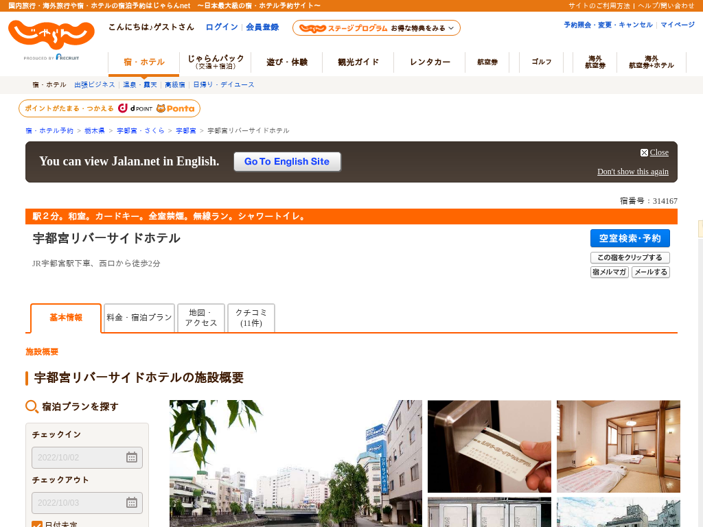Open the 宿・ホテル main menu tab
Screen dimensions: 703x527
pyautogui.click(x=144, y=62)
